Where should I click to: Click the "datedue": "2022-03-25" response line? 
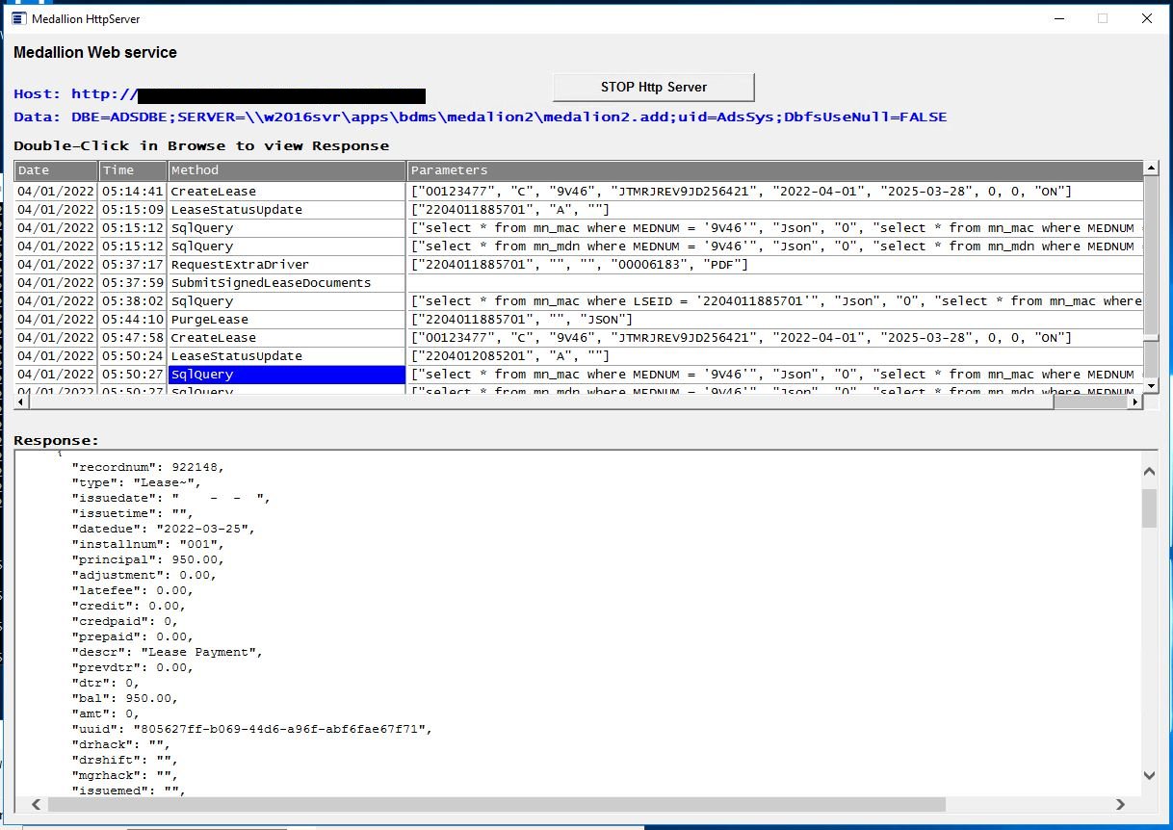[x=164, y=529]
